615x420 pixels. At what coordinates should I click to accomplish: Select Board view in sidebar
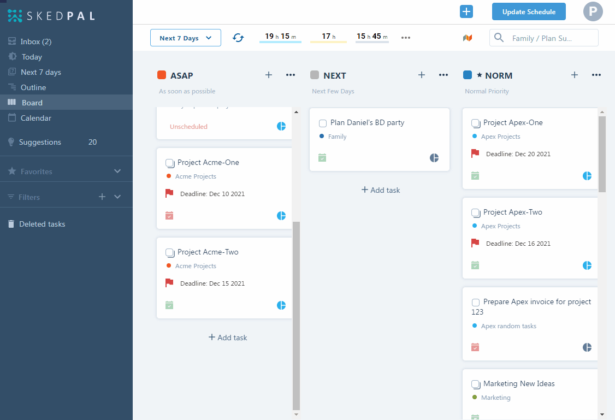66,102
